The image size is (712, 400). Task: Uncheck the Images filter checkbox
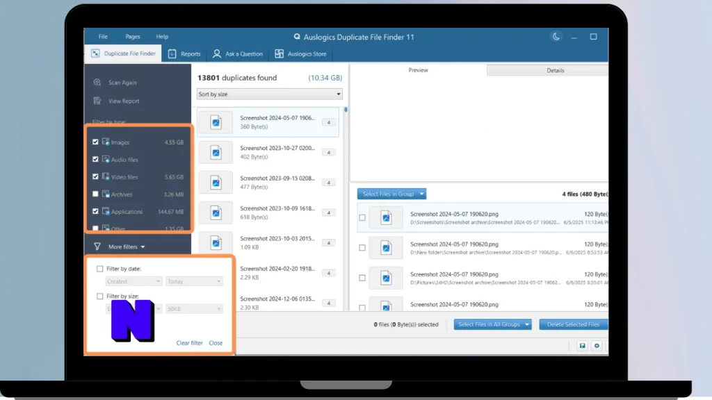95,142
